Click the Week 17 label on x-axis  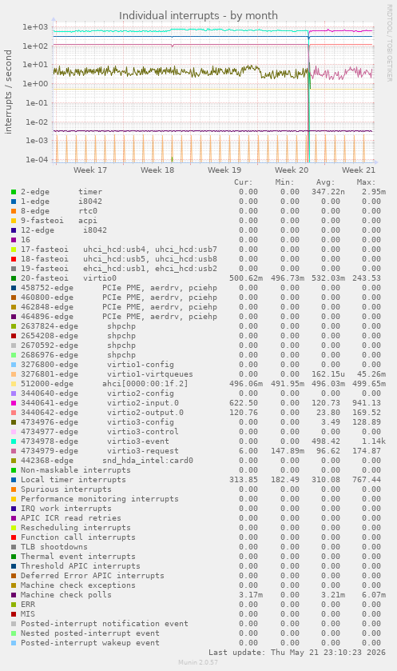point(90,170)
